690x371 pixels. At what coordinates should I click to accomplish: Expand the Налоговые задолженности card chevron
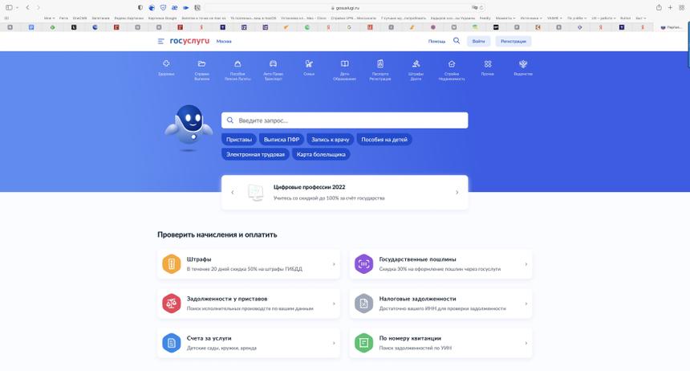(526, 304)
